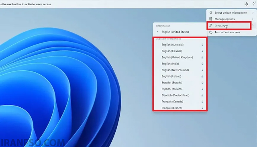Choose Turn off voice access

coord(231,32)
